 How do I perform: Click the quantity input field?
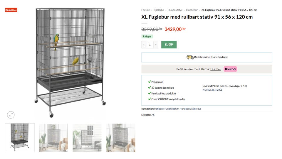point(150,45)
